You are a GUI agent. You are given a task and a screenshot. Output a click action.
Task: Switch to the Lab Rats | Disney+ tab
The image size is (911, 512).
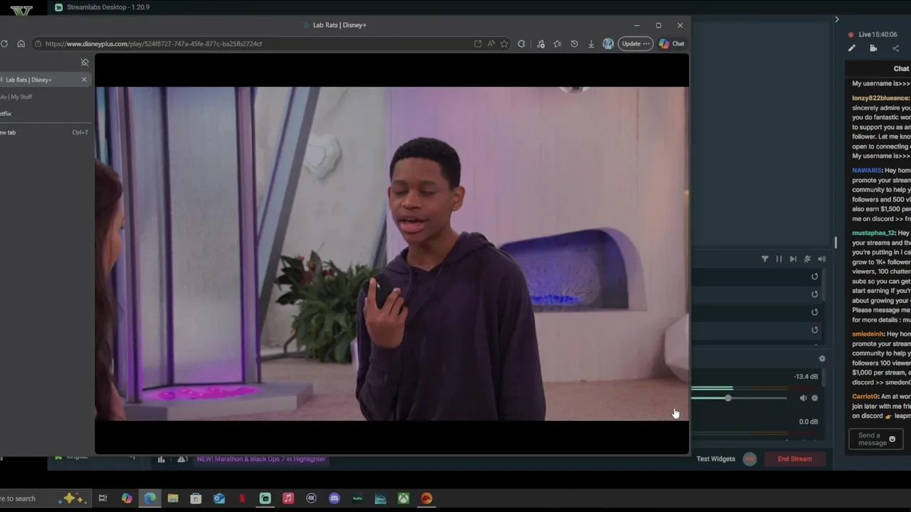coord(44,80)
